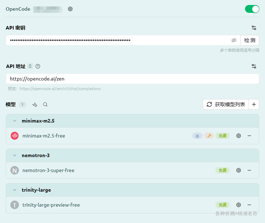Open API address settings sliders icon

pyautogui.click(x=254, y=66)
